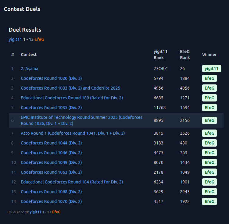
Task: Open orange EfeG profile below Duel Results heading
Action: coord(39,39)
